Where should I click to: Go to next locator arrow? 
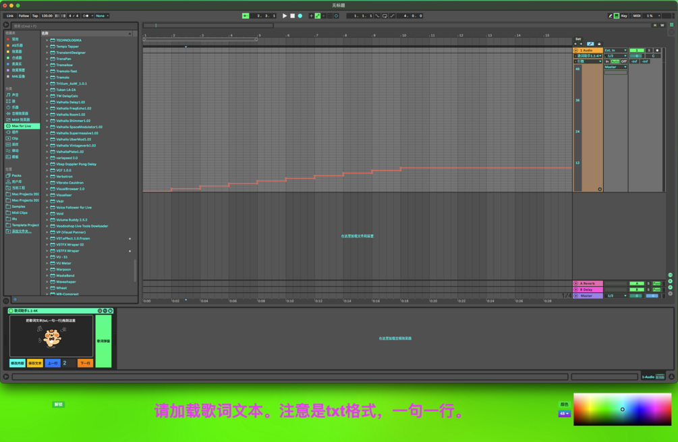[581, 44]
